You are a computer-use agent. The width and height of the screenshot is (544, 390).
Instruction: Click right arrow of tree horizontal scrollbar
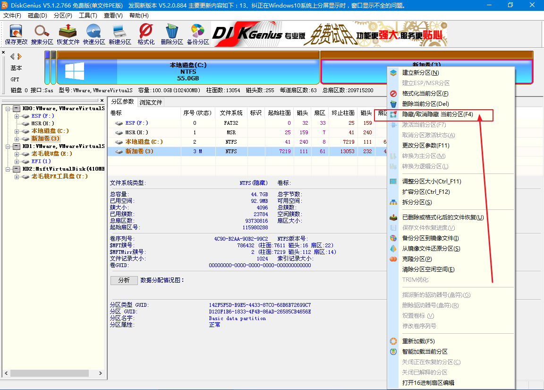point(100,373)
